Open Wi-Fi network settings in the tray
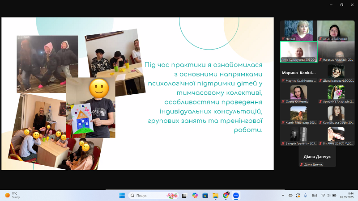The height and width of the screenshot is (201, 358). coord(323,196)
